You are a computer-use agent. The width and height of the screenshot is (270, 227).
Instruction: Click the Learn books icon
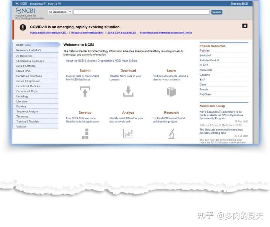click(171, 91)
